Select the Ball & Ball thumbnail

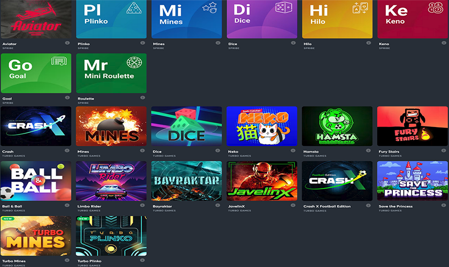[36, 181]
